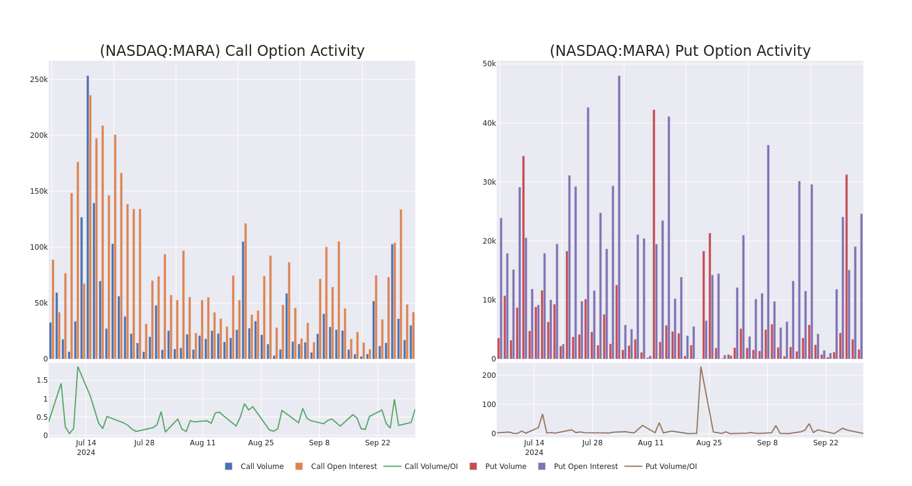
Task: Click the Put Open Interest purple legend swatch
Action: pyautogui.click(x=542, y=467)
